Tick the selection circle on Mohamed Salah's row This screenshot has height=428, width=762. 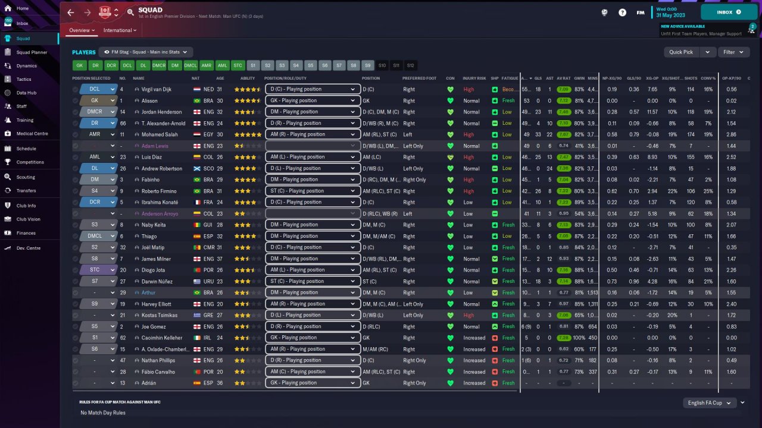(x=75, y=134)
